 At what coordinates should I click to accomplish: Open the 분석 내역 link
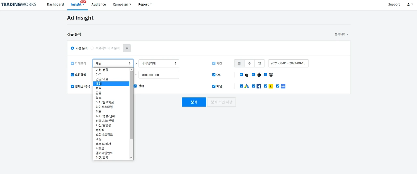click(x=341, y=34)
